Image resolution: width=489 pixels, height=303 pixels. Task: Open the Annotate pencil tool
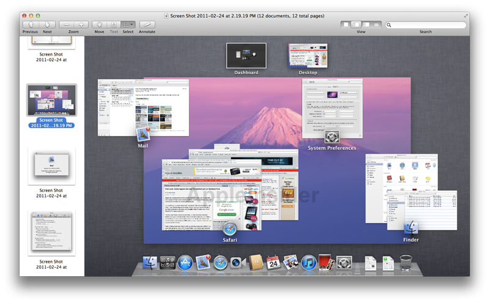tap(147, 24)
